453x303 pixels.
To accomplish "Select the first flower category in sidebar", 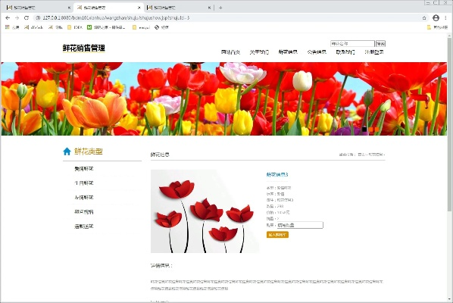I will [84, 169].
